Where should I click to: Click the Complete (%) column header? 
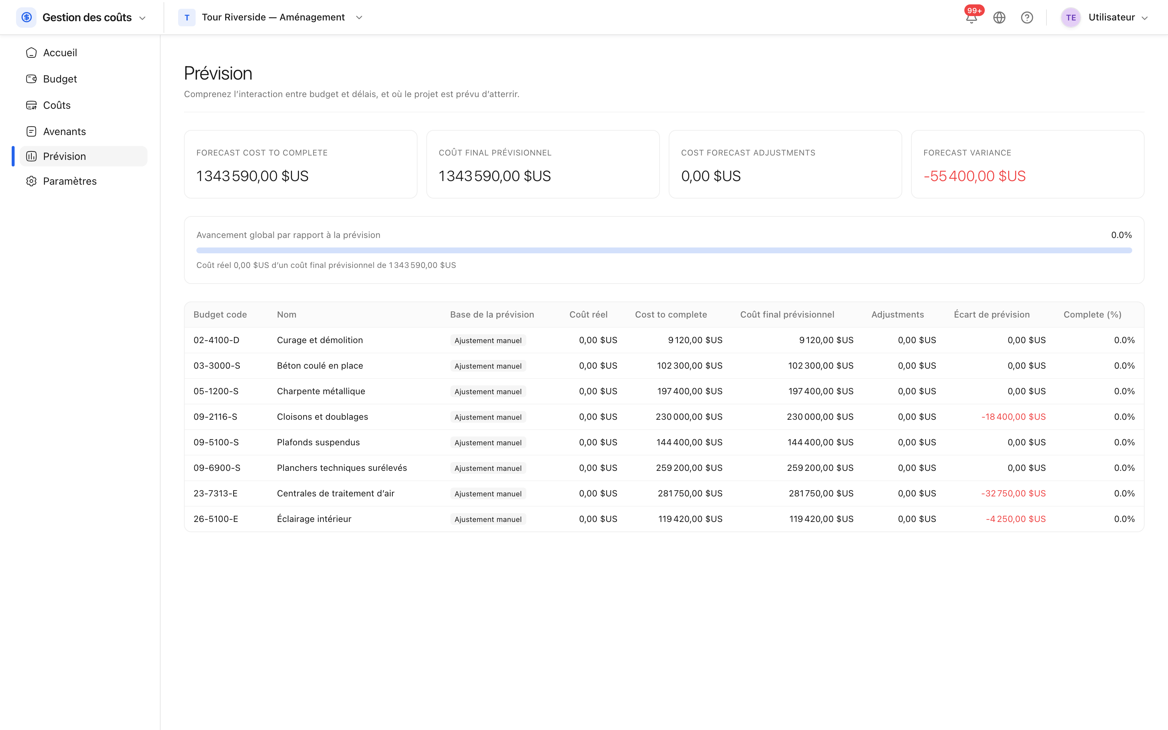click(x=1093, y=314)
